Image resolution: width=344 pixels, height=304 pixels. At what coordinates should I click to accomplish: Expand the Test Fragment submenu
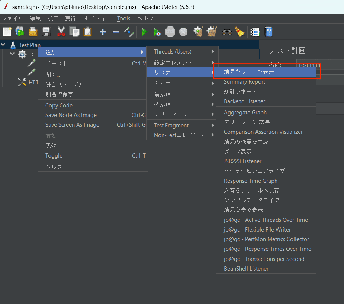pyautogui.click(x=182, y=126)
